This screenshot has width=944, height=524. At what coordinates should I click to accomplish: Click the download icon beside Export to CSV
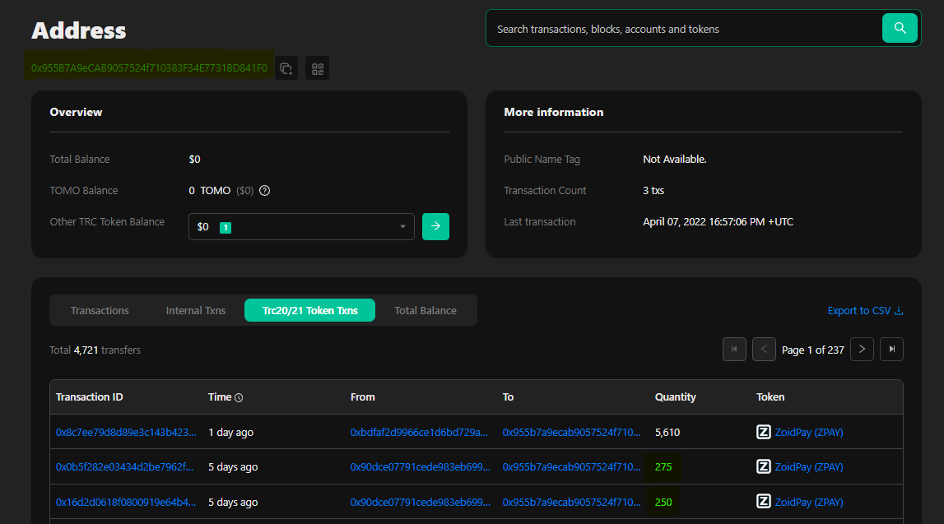(x=899, y=311)
